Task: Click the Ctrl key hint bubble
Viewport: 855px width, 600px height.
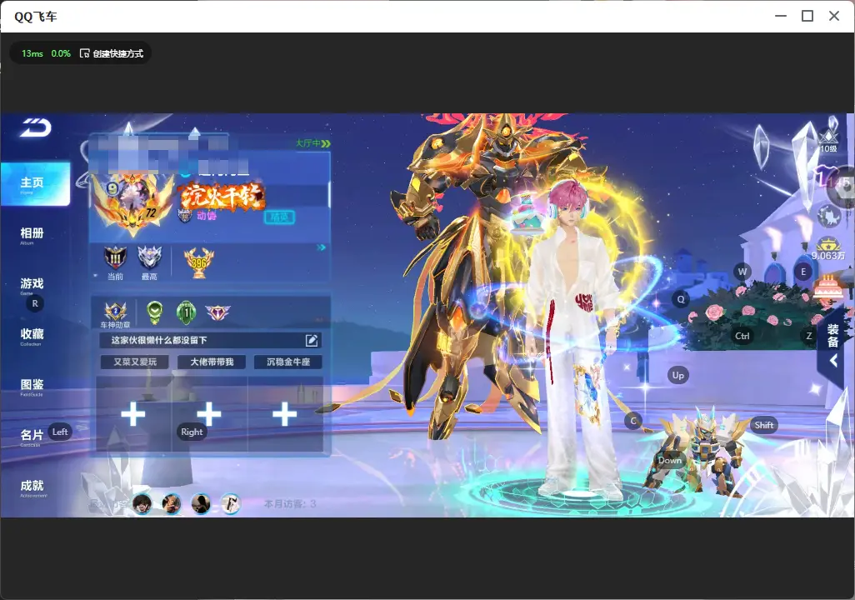Action: [742, 336]
